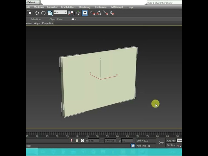Activate the Select and Scale tool

click(50, 13)
